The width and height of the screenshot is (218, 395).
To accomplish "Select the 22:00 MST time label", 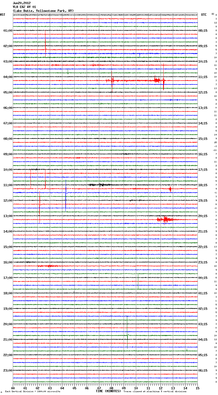I will click(8, 355).
